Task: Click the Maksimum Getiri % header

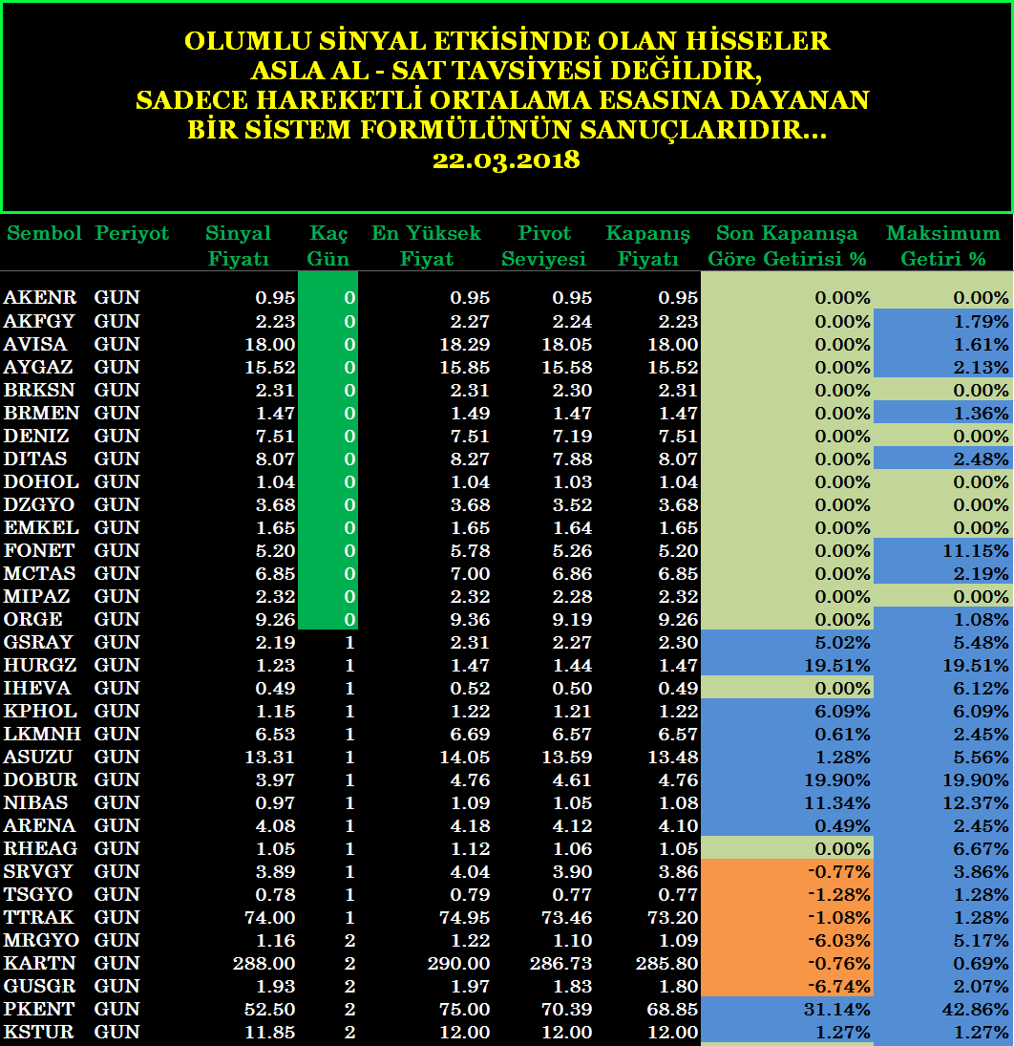Action: (x=943, y=245)
